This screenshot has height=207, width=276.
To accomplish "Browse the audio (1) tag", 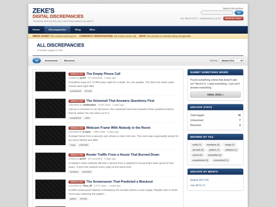I will pyautogui.click(x=197, y=145).
